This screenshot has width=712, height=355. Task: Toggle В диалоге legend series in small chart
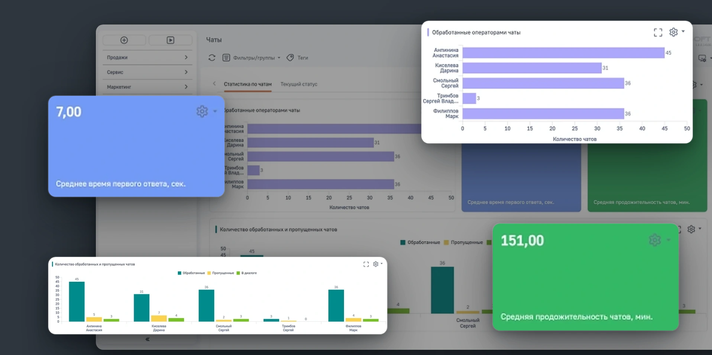[x=247, y=273]
